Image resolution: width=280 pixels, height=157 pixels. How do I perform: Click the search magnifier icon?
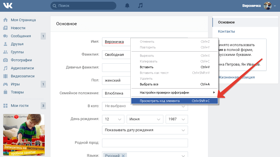tap(54, 6)
